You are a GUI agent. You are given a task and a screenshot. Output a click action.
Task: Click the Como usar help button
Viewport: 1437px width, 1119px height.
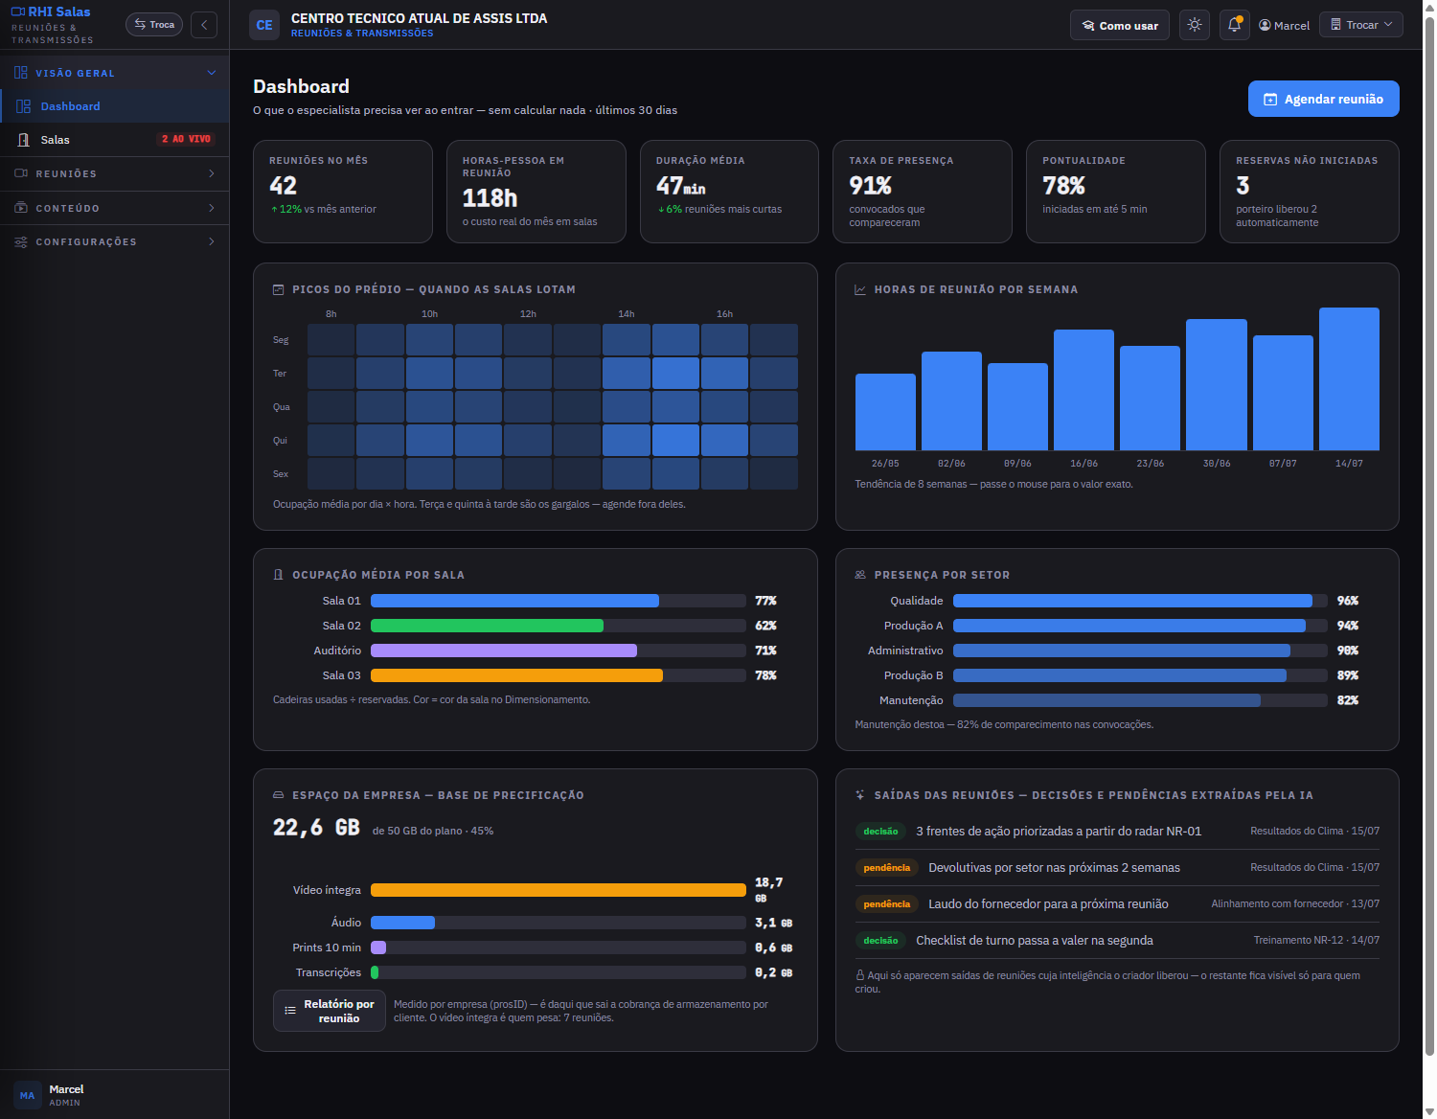point(1120,26)
